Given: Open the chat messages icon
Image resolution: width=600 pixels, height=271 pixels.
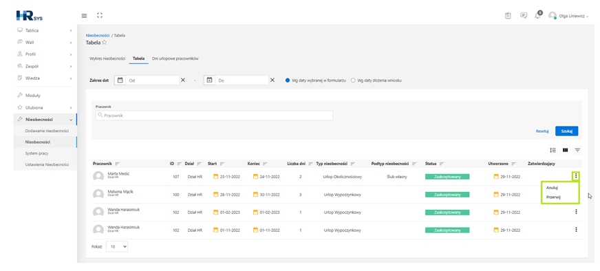Looking at the screenshot, I should [x=524, y=16].
